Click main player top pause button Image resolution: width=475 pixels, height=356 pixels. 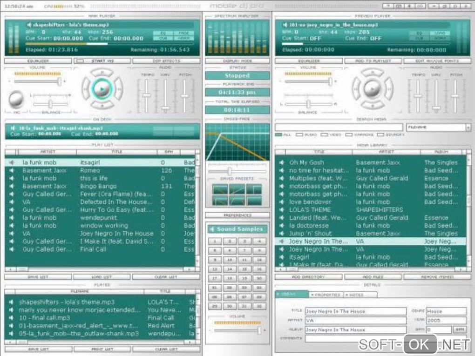[102, 73]
